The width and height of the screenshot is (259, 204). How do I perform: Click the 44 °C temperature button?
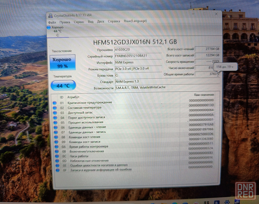[63, 85]
